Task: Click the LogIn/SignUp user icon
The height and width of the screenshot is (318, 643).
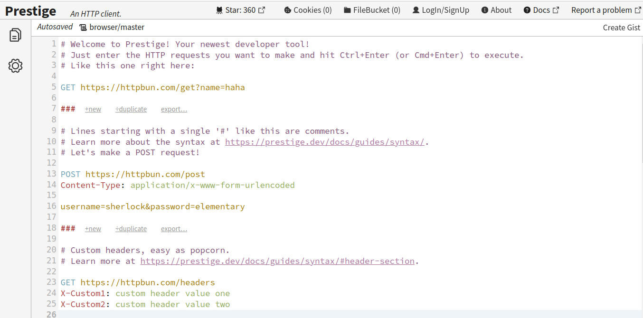Action: tap(416, 10)
